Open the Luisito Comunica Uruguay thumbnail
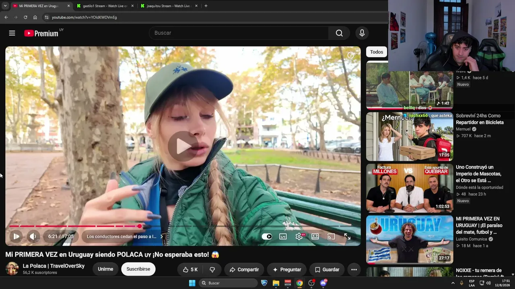Image resolution: width=515 pixels, height=289 pixels. click(410, 240)
